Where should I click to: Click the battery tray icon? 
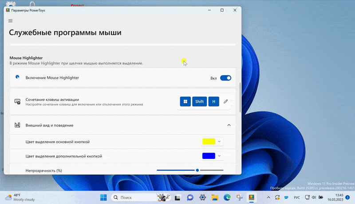[320, 197]
